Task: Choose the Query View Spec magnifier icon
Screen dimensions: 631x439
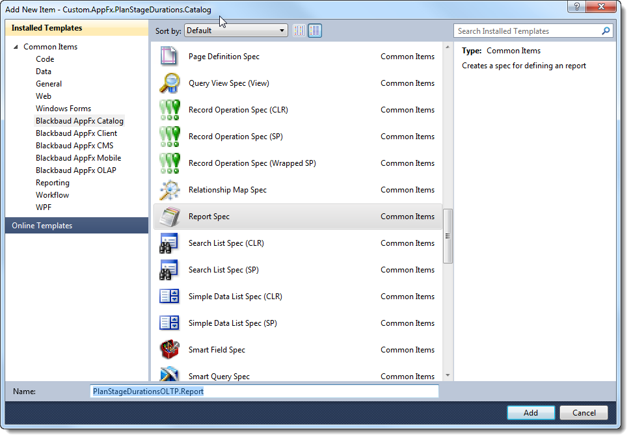Action: pos(169,83)
